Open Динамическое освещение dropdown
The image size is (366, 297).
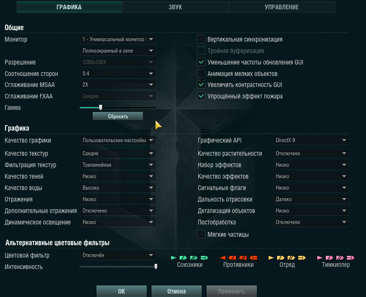point(118,222)
